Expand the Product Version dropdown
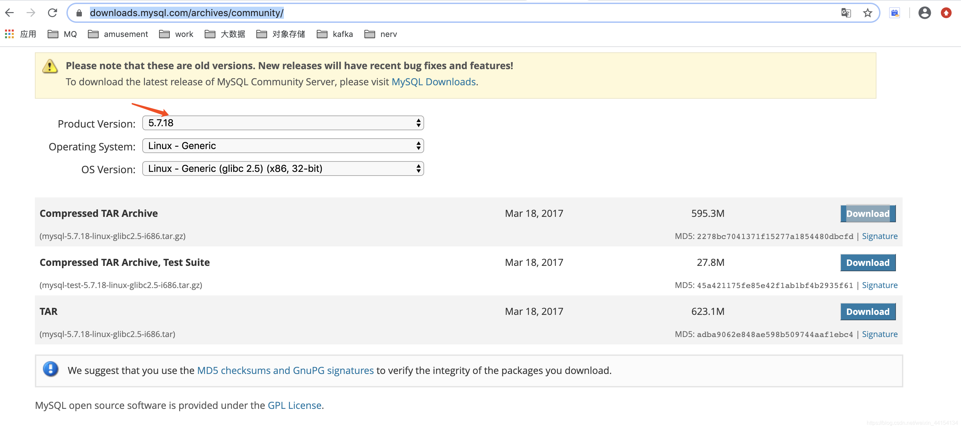The height and width of the screenshot is (429, 961). (x=282, y=124)
